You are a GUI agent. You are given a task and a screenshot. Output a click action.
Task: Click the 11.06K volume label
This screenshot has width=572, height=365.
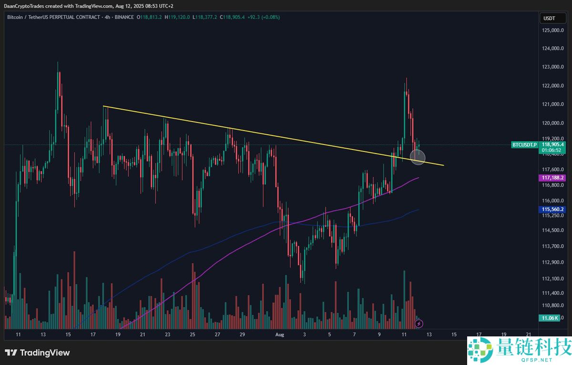[549, 318]
